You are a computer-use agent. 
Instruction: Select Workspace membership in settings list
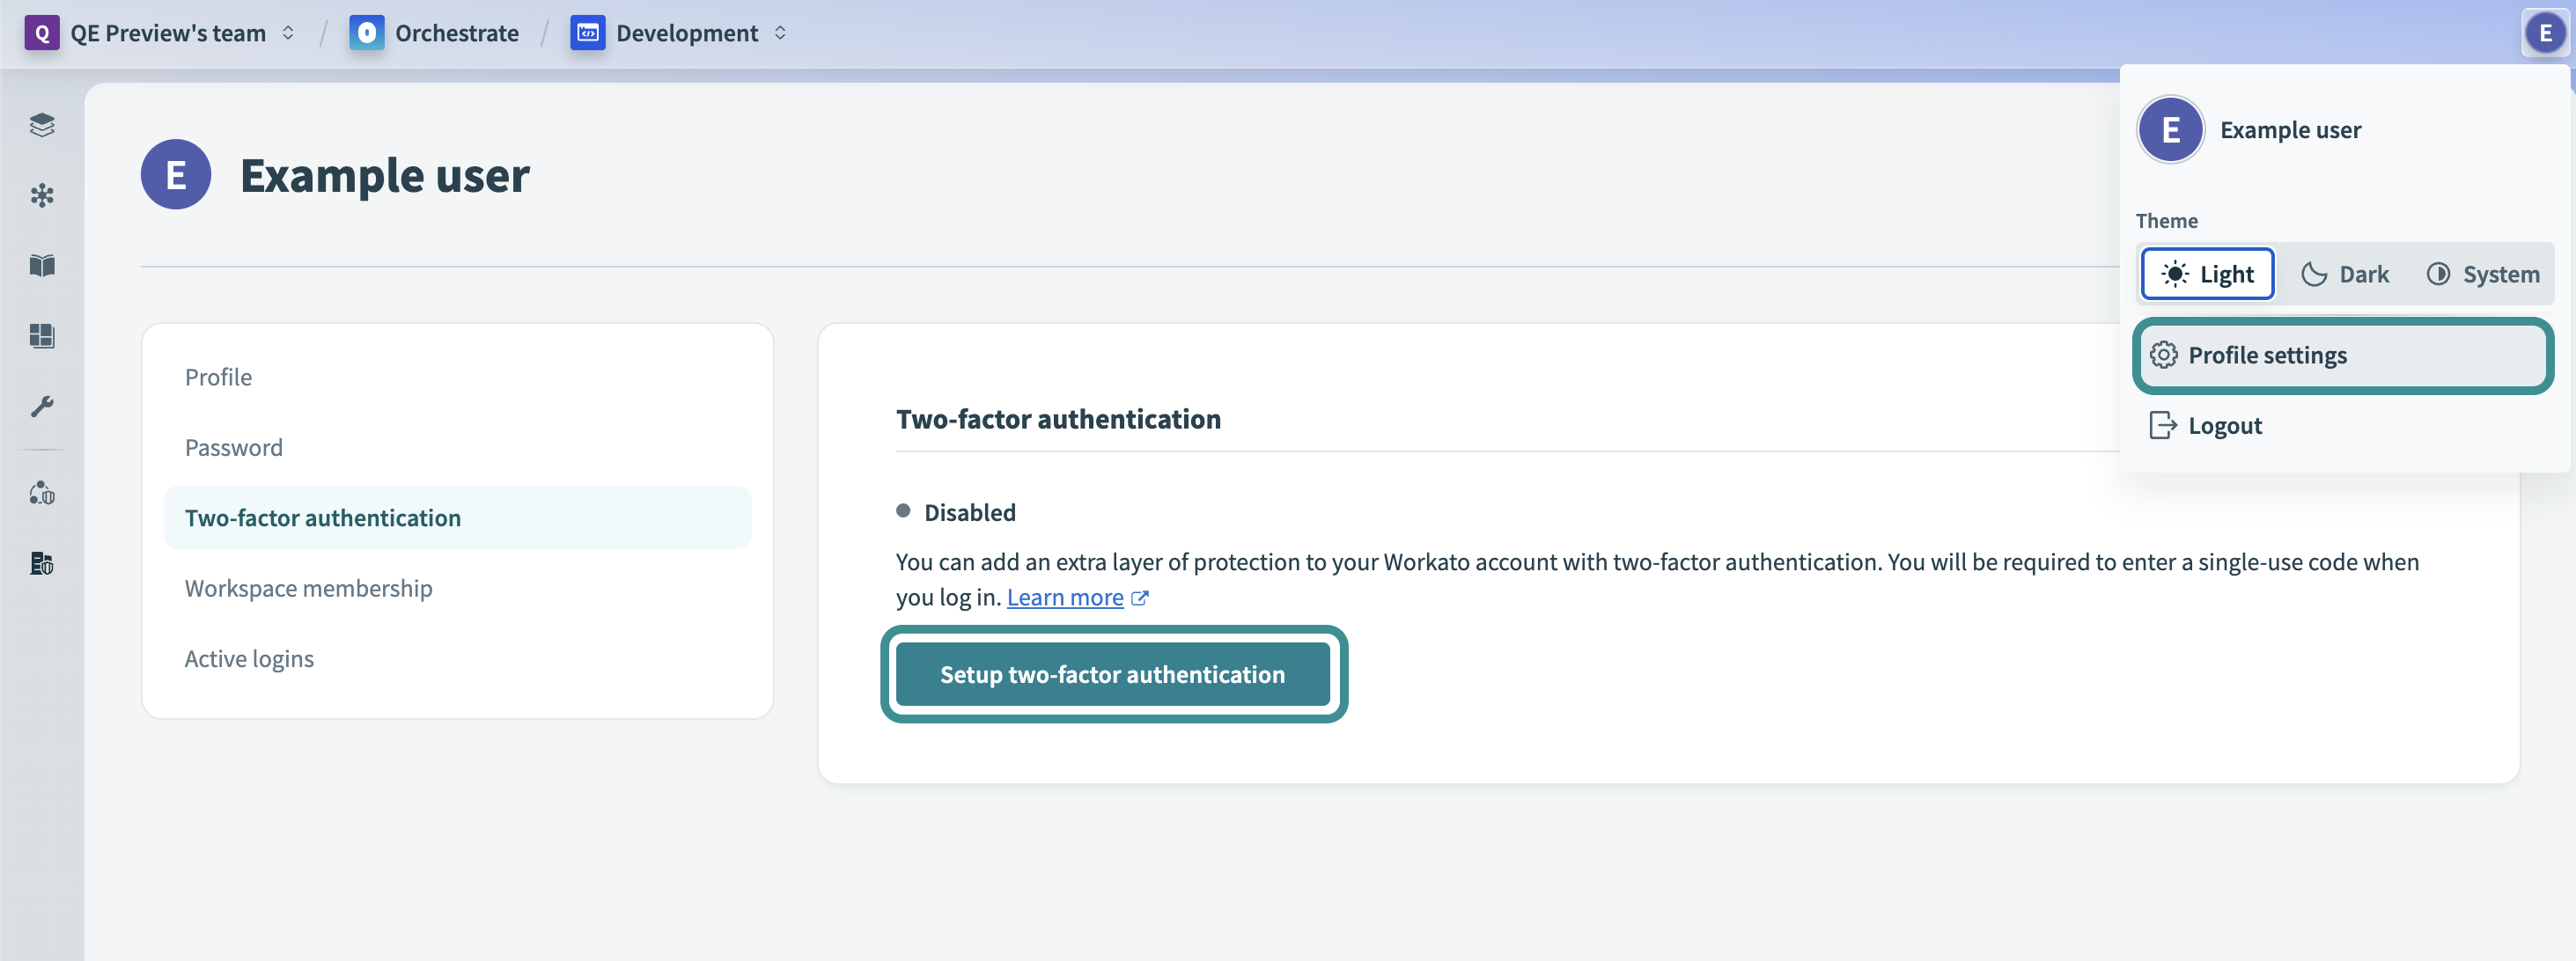(x=308, y=588)
